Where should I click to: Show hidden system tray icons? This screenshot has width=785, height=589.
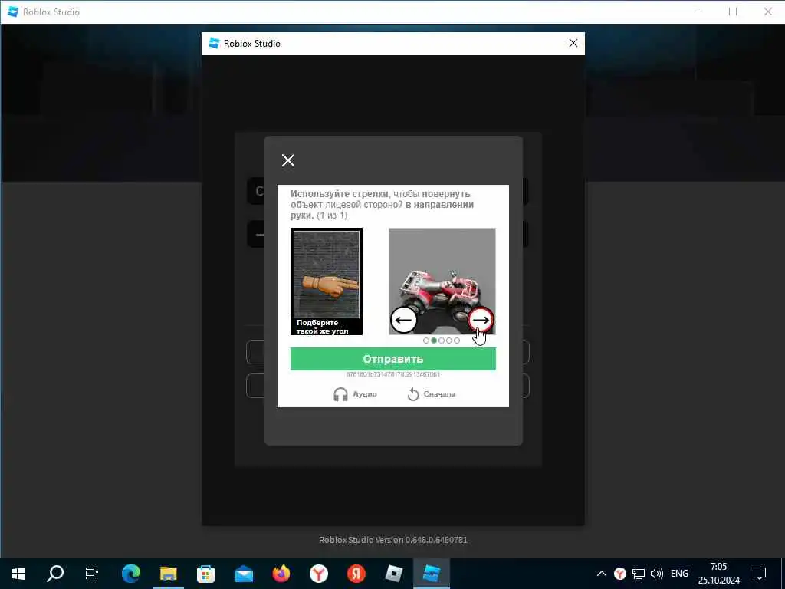pyautogui.click(x=602, y=574)
